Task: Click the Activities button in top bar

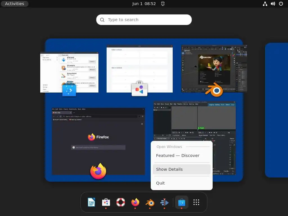Action: pyautogui.click(x=15, y=4)
